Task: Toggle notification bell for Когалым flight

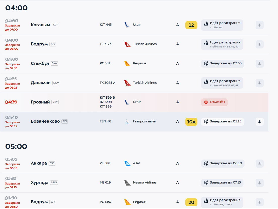Action: tap(259, 25)
